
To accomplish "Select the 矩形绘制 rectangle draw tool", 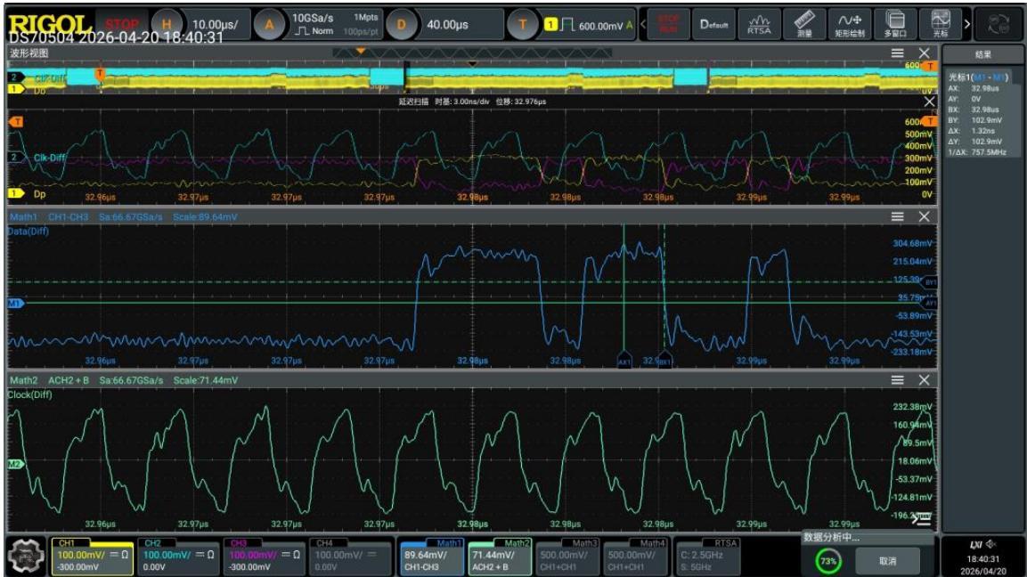I will [x=850, y=24].
